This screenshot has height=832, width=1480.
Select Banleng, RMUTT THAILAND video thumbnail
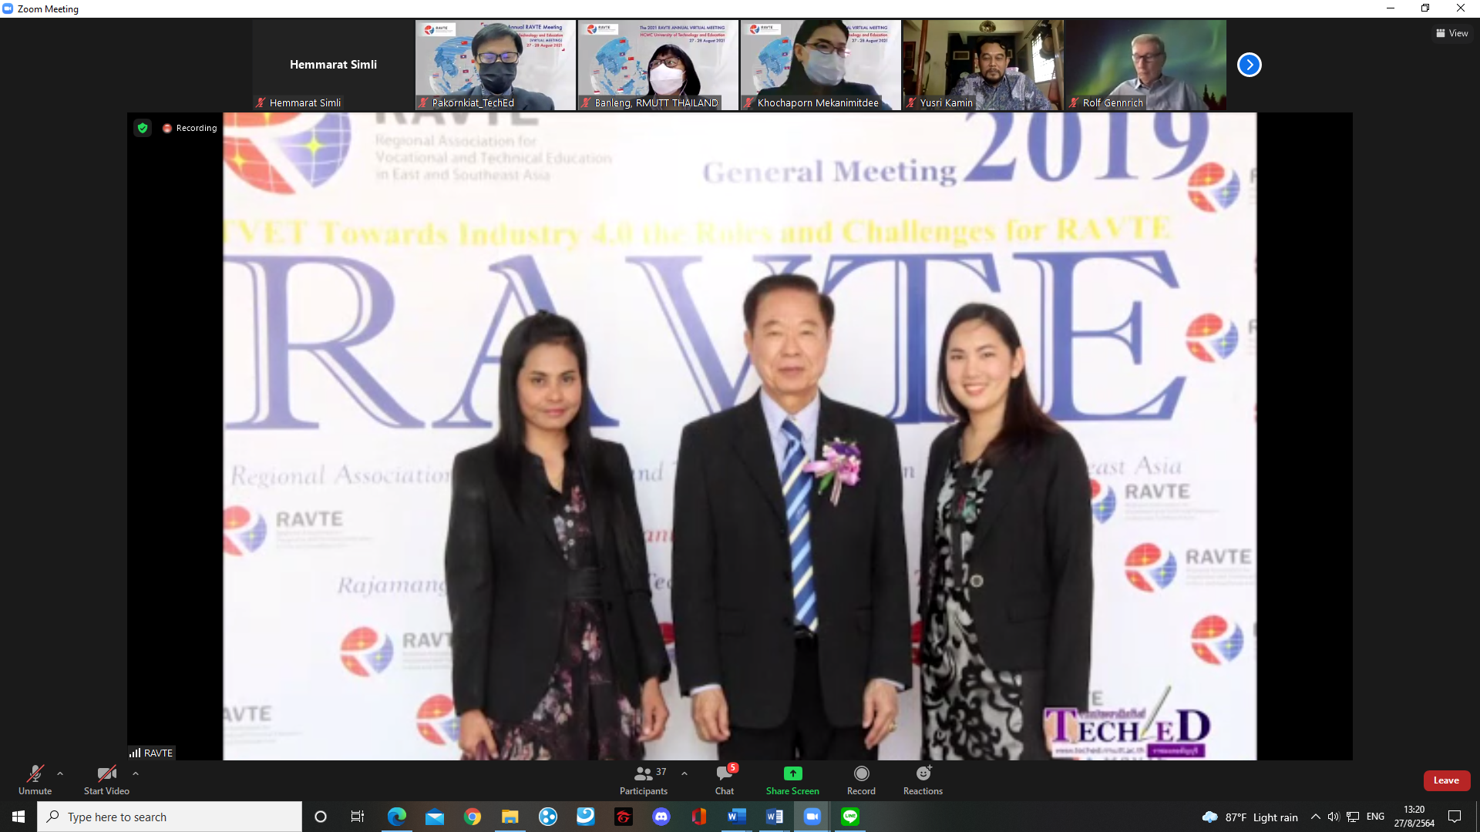coord(658,65)
